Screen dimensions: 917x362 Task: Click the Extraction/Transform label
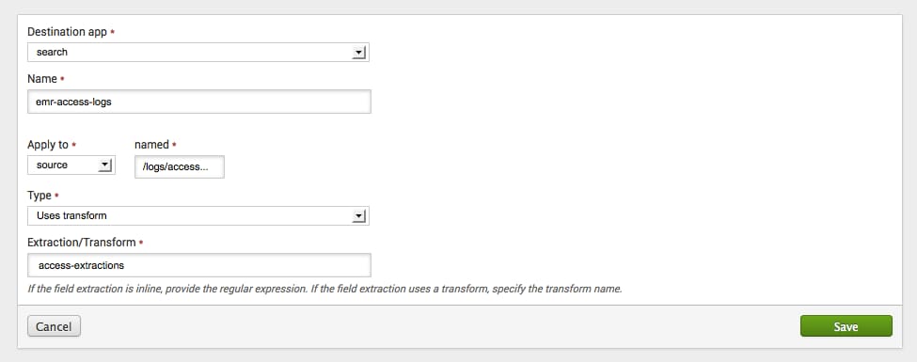(x=81, y=242)
